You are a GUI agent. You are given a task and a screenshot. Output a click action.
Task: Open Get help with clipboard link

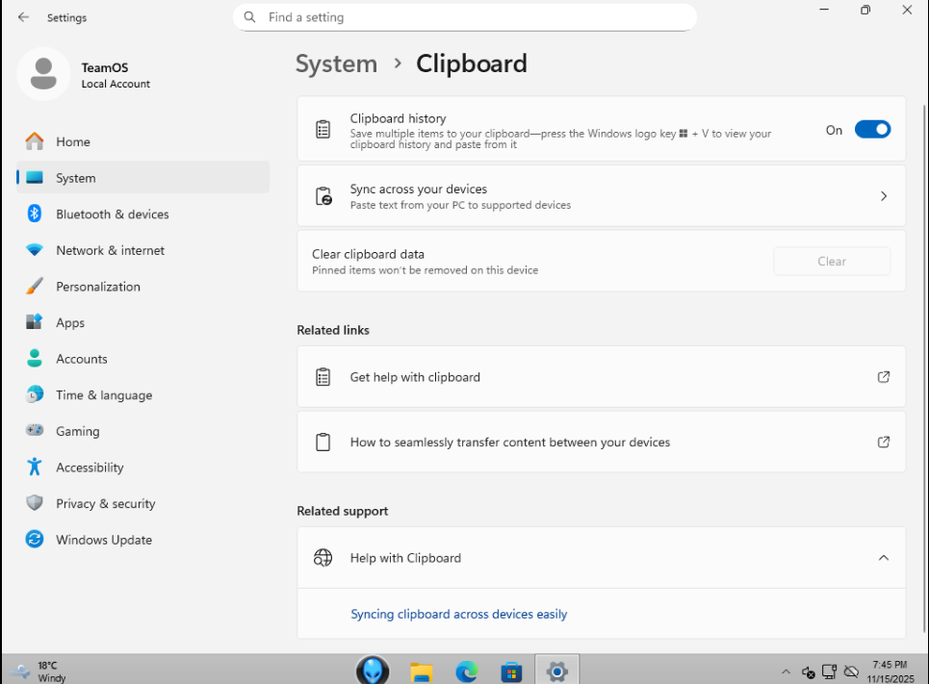602,377
